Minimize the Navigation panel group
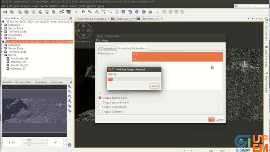The width and height of the screenshot is (270, 152). point(71,82)
